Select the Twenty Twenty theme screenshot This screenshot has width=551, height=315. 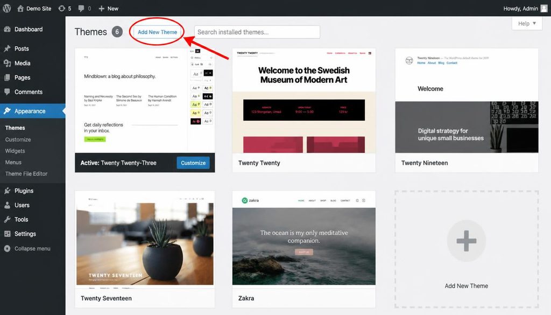click(303, 101)
